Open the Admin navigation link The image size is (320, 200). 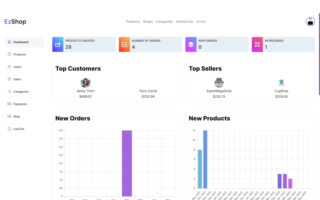(x=201, y=22)
